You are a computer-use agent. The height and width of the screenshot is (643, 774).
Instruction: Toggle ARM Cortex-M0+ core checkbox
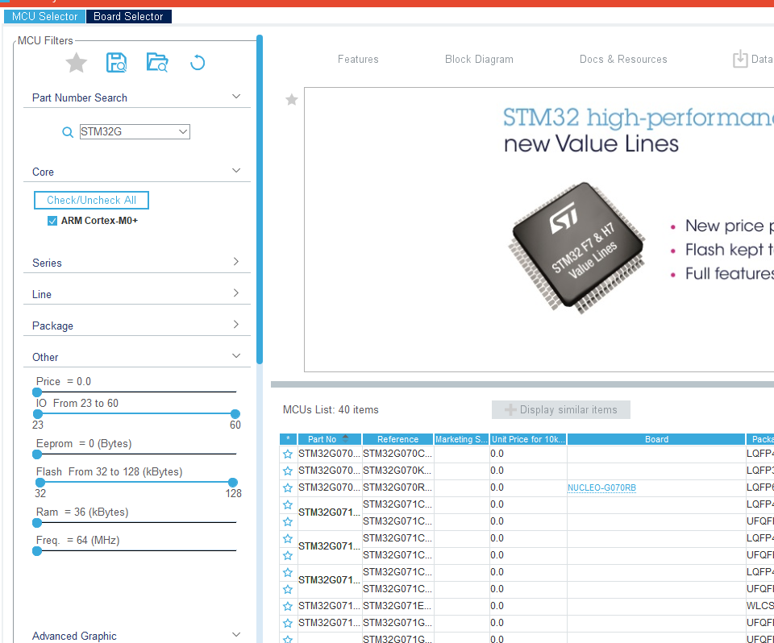point(52,221)
